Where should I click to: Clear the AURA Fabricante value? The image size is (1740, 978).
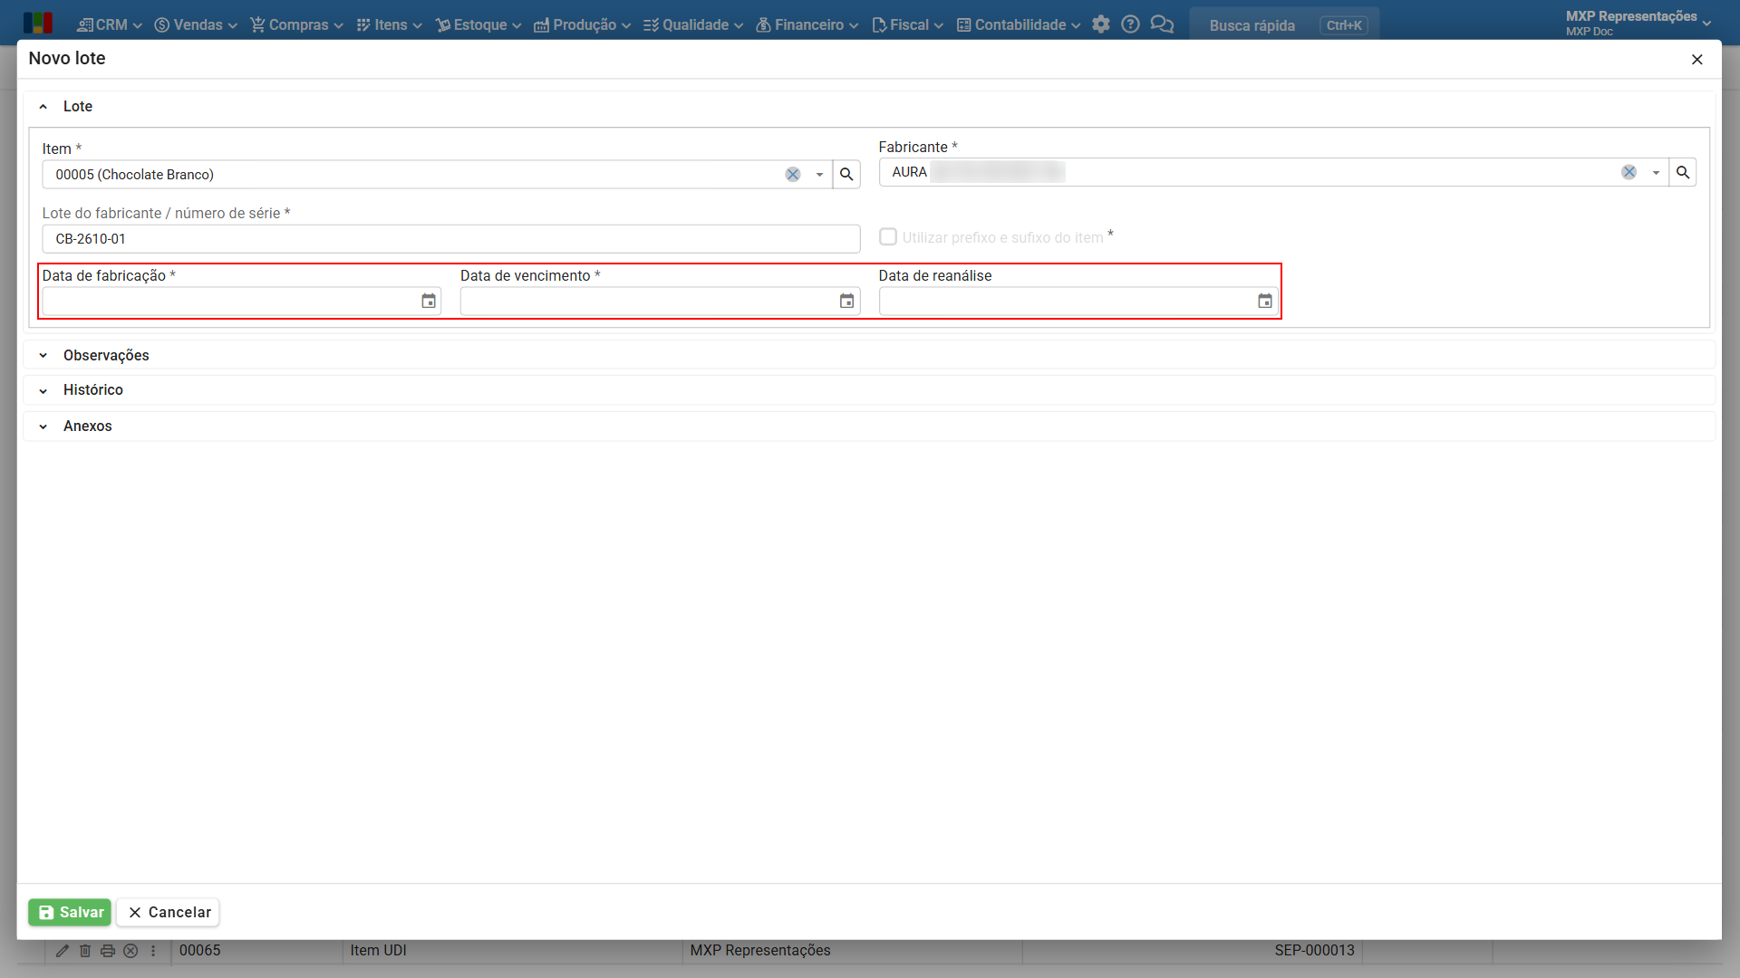[x=1629, y=172]
